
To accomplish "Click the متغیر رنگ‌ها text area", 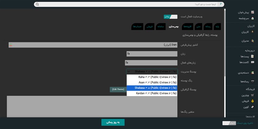I will coord(92,107).
